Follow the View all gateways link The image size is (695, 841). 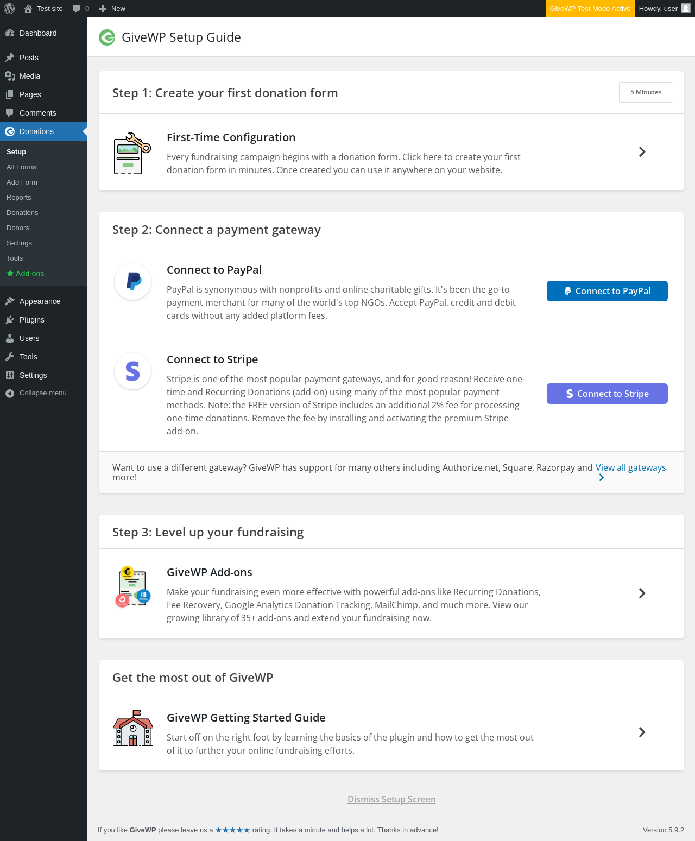[x=630, y=468]
